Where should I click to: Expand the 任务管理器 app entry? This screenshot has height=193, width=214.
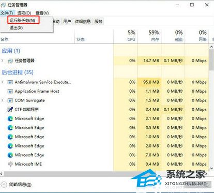pos(3,61)
